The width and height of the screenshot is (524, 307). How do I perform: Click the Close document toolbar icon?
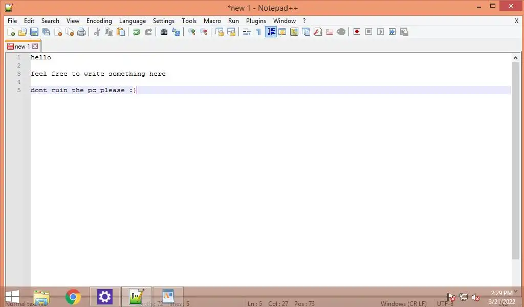point(58,32)
